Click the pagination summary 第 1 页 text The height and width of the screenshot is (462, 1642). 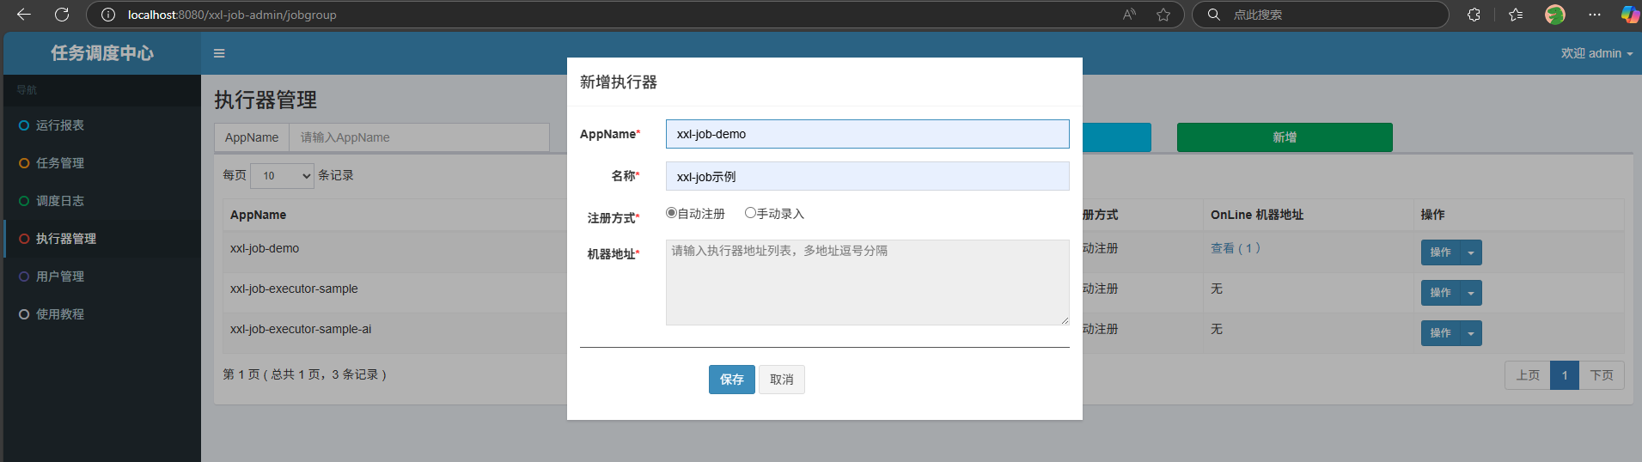(x=305, y=374)
